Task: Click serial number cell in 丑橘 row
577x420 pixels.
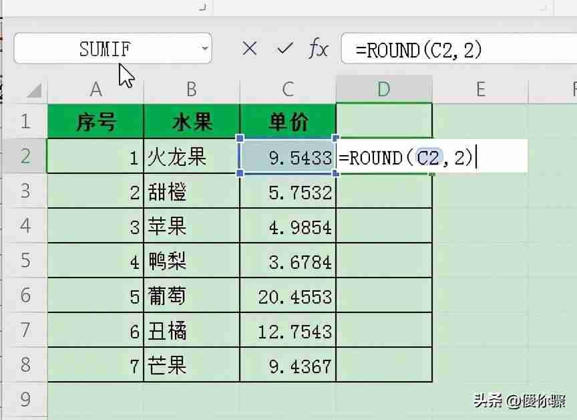Action: [95, 330]
